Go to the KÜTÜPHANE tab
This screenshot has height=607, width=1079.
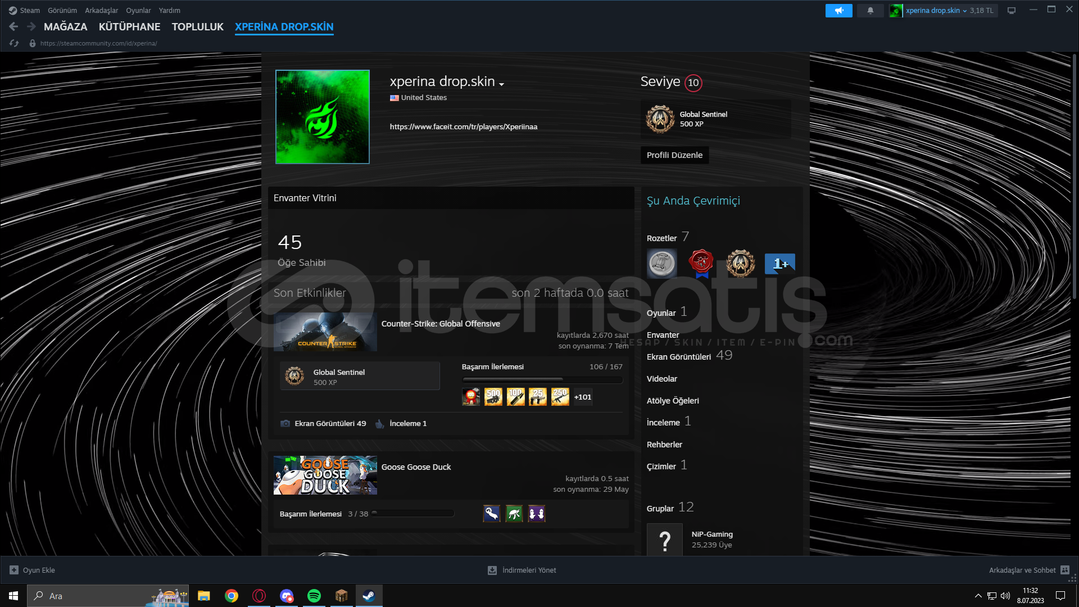point(129,26)
